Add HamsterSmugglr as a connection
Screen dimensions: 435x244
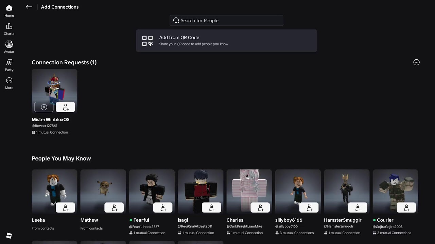coord(358,207)
